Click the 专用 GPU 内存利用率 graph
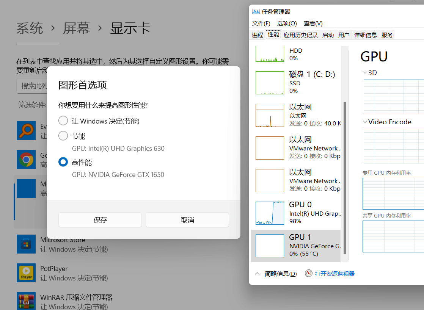The image size is (424, 310). [393, 194]
